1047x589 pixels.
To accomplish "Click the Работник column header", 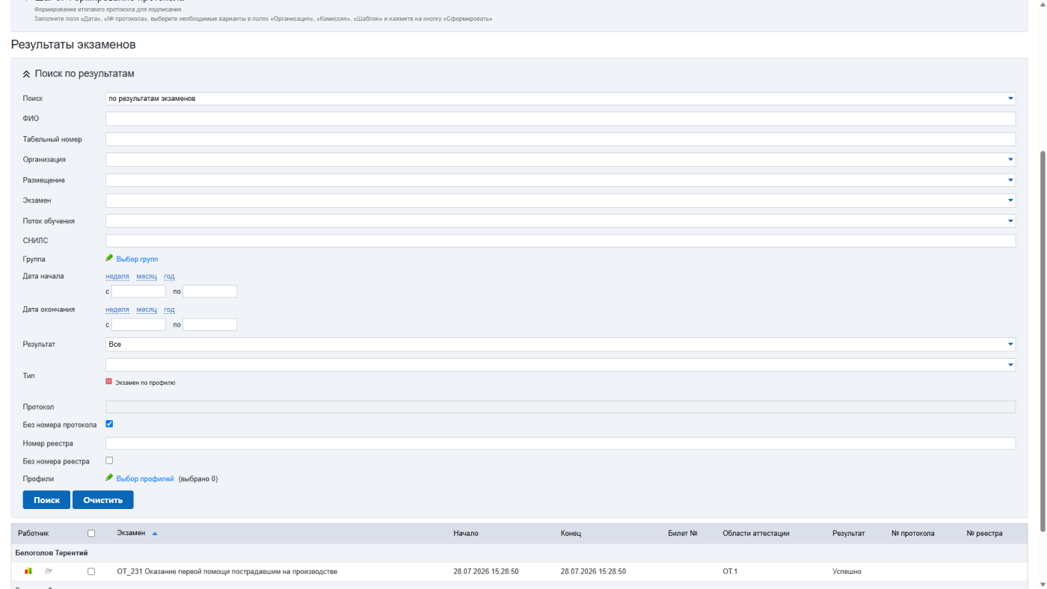I will pos(34,534).
